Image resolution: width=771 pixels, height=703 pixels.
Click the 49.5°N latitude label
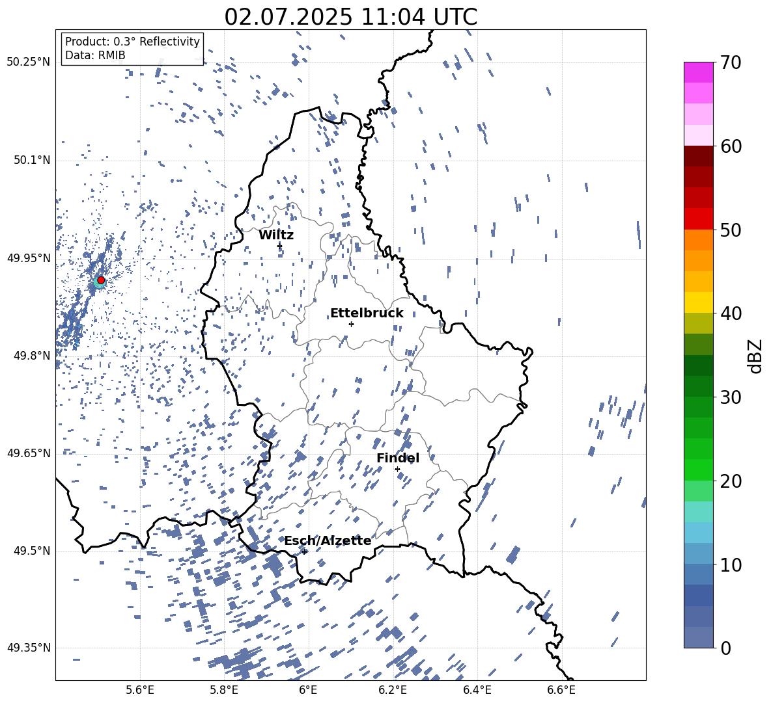tap(32, 551)
